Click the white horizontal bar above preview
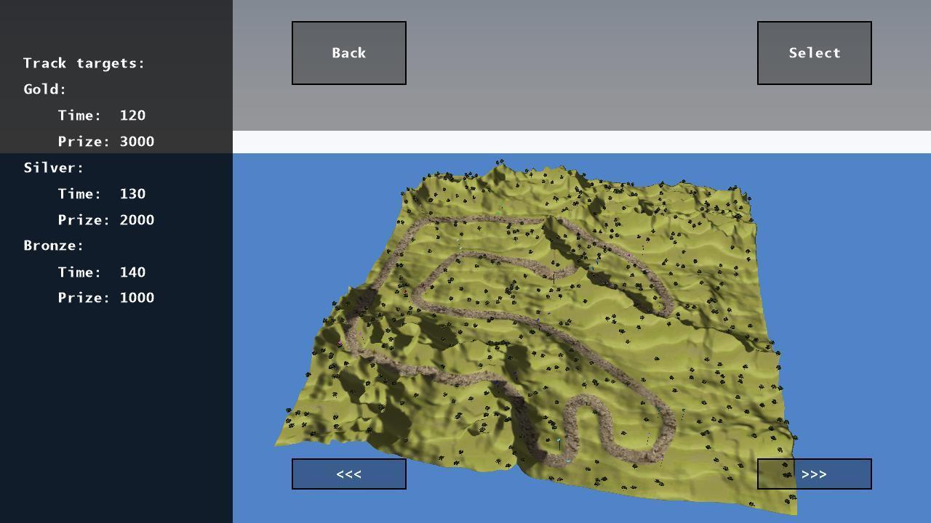 (582, 142)
